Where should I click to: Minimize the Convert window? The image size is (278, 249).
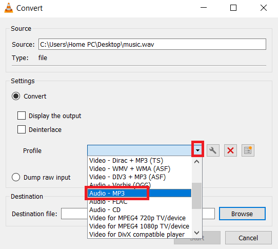(x=203, y=8)
